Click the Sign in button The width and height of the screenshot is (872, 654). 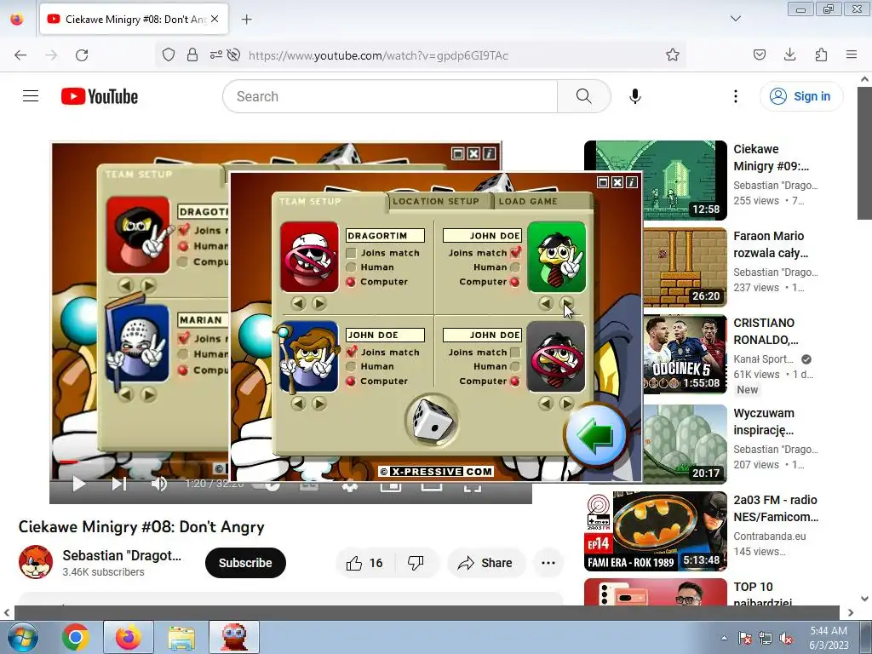click(800, 96)
